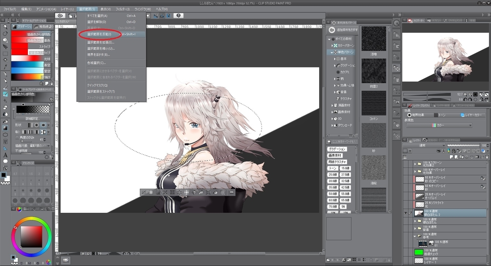Image resolution: width=491 pixels, height=266 pixels.
Task: Switch to 等高線塗り sub tool tab
Action: point(43,26)
